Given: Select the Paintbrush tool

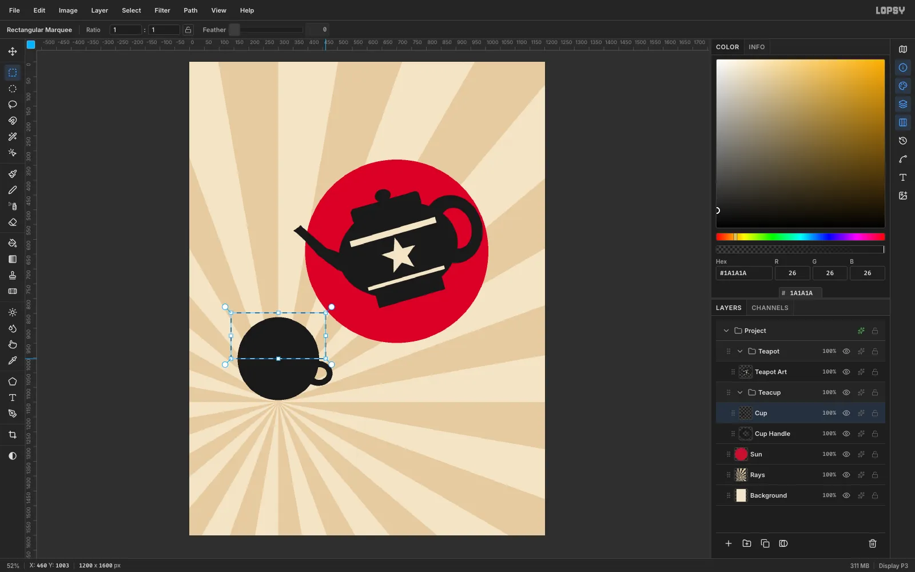Looking at the screenshot, I should coord(13,174).
